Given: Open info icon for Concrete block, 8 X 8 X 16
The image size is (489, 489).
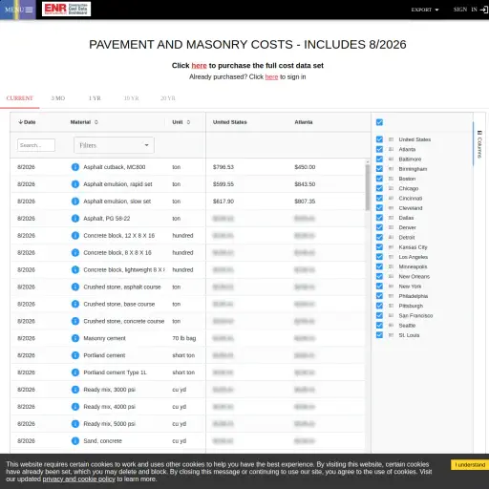Looking at the screenshot, I should coord(75,253).
